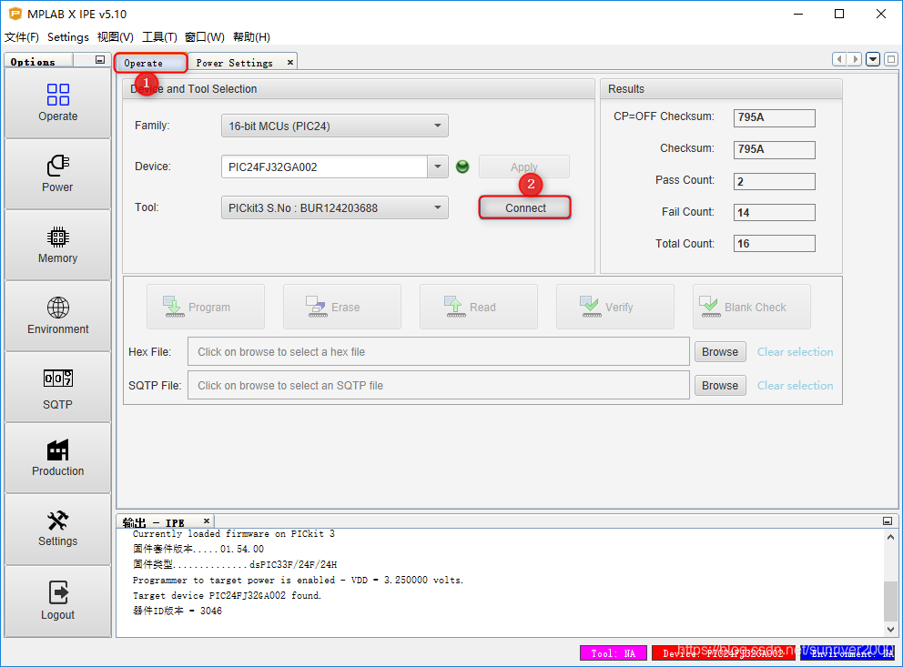Click the magenta Tool: NA status

point(614,653)
